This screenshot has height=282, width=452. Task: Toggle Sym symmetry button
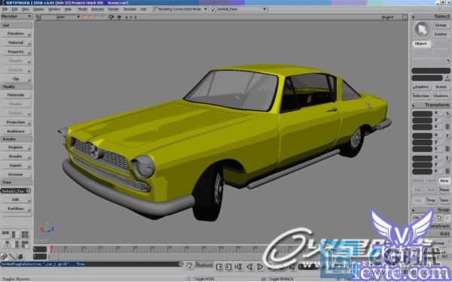[444, 200]
